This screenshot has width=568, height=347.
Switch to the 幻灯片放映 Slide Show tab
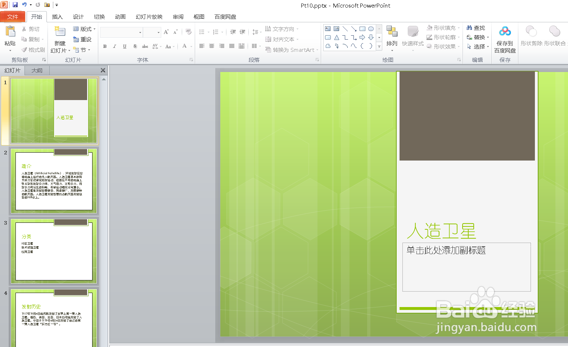pos(149,17)
